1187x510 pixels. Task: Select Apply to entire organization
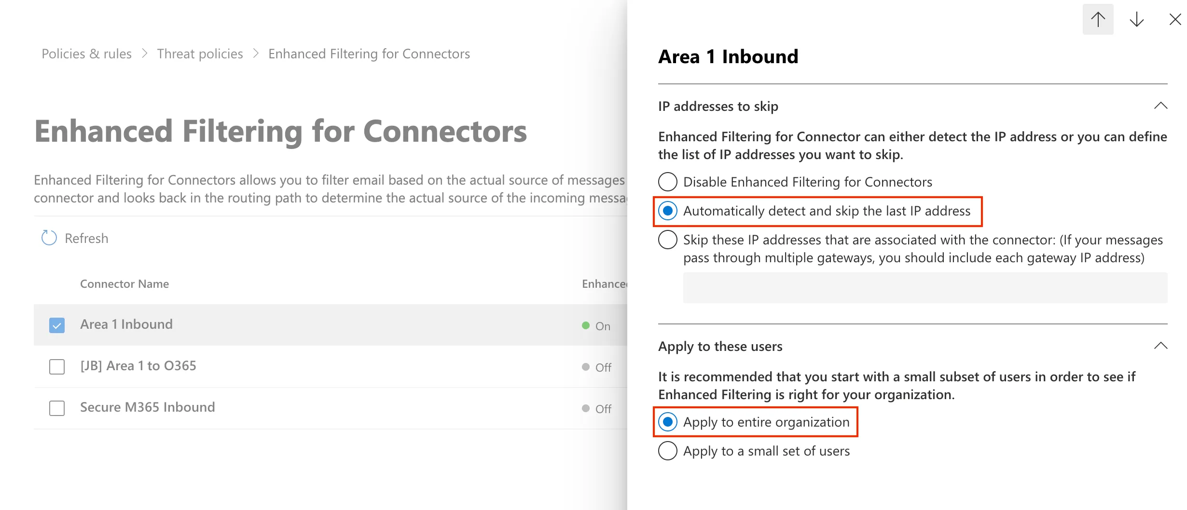pos(667,422)
